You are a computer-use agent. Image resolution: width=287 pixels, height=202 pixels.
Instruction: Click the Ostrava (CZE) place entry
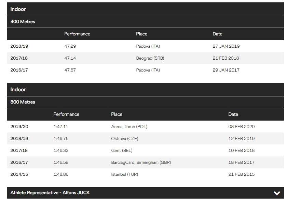point(125,139)
